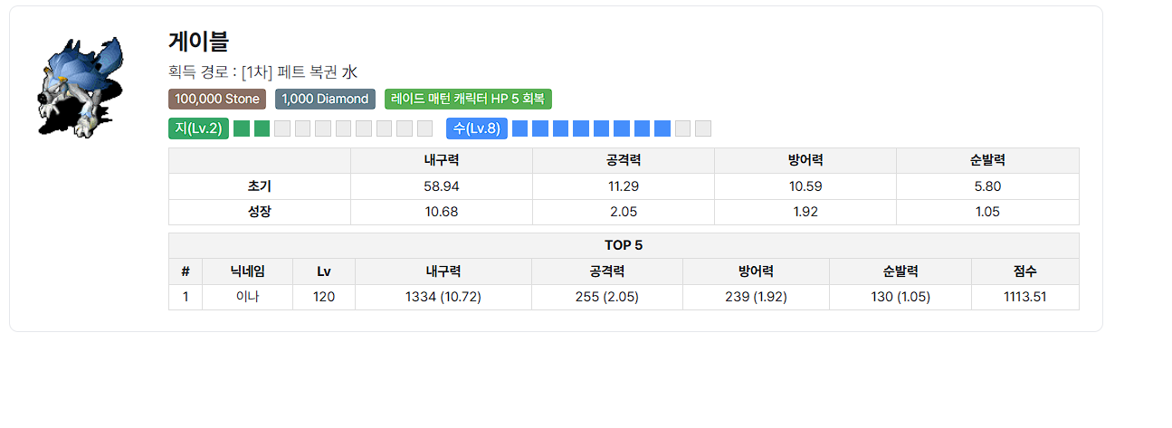1172x428 pixels.
Task: Click the score value 1113.51
Action: click(1025, 297)
